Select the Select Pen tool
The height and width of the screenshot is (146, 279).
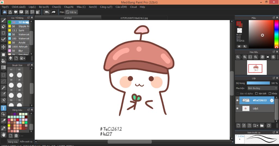click(3, 94)
